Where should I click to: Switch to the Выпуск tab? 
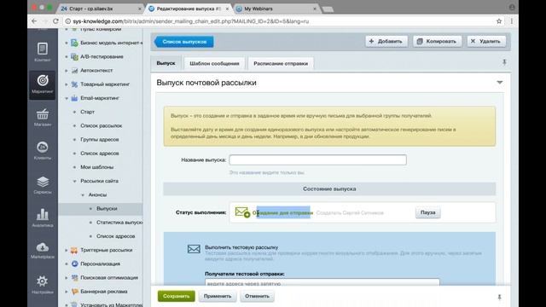(166, 63)
